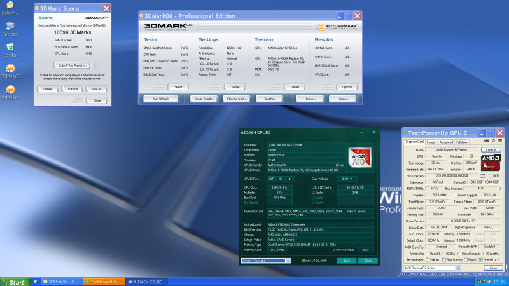Click GPU-Z screenshot camera icon

click(486, 141)
